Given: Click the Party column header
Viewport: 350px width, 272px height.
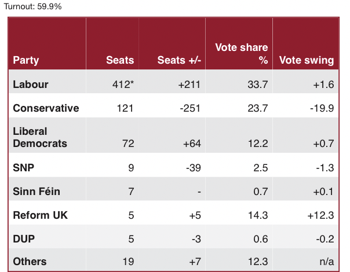Looking at the screenshot, I should (x=26, y=60).
